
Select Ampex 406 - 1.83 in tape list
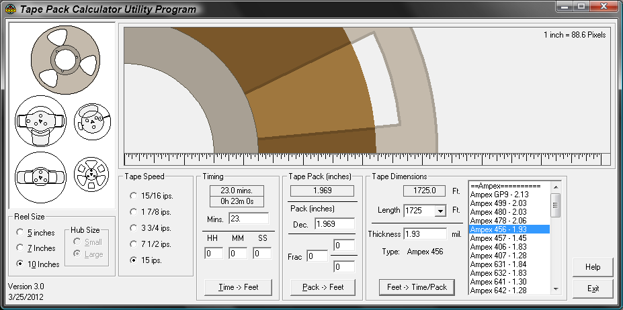pos(509,247)
